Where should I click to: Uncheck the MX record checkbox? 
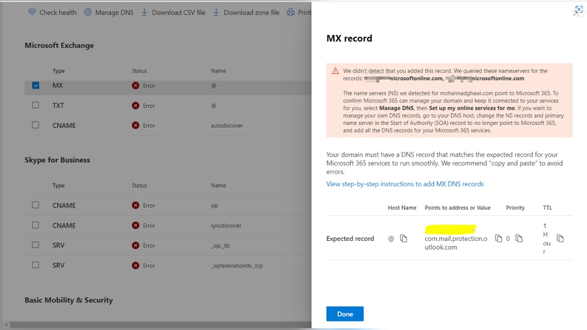click(x=36, y=86)
